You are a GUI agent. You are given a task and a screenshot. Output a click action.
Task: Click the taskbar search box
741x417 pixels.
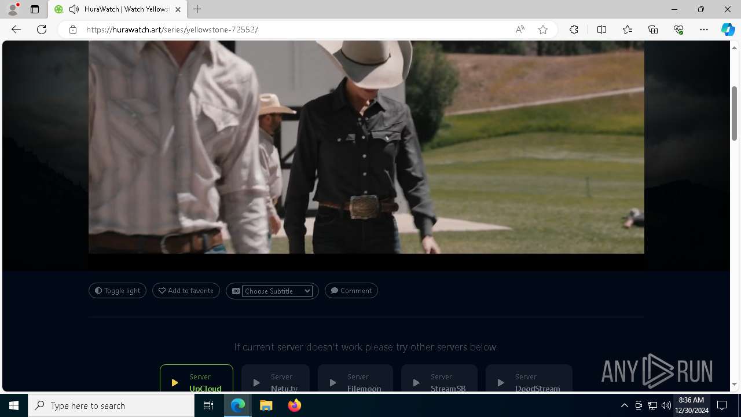pos(111,405)
